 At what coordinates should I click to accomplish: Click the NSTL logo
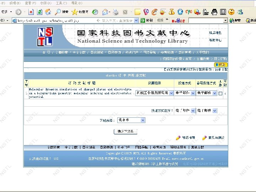[45, 37]
